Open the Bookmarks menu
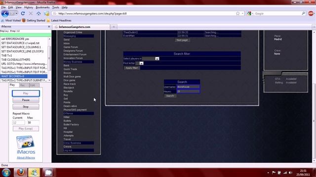Screen dimensions: 316x177 coord(42,7)
